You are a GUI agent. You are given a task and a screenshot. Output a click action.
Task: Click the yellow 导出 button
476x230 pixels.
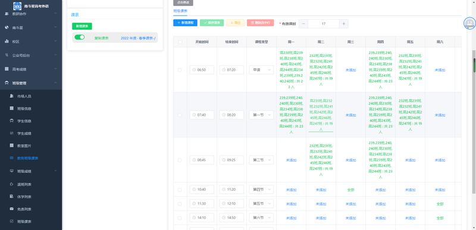235,23
